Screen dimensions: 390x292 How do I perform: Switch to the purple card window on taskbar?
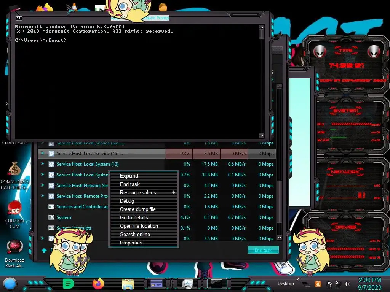[x=157, y=284]
